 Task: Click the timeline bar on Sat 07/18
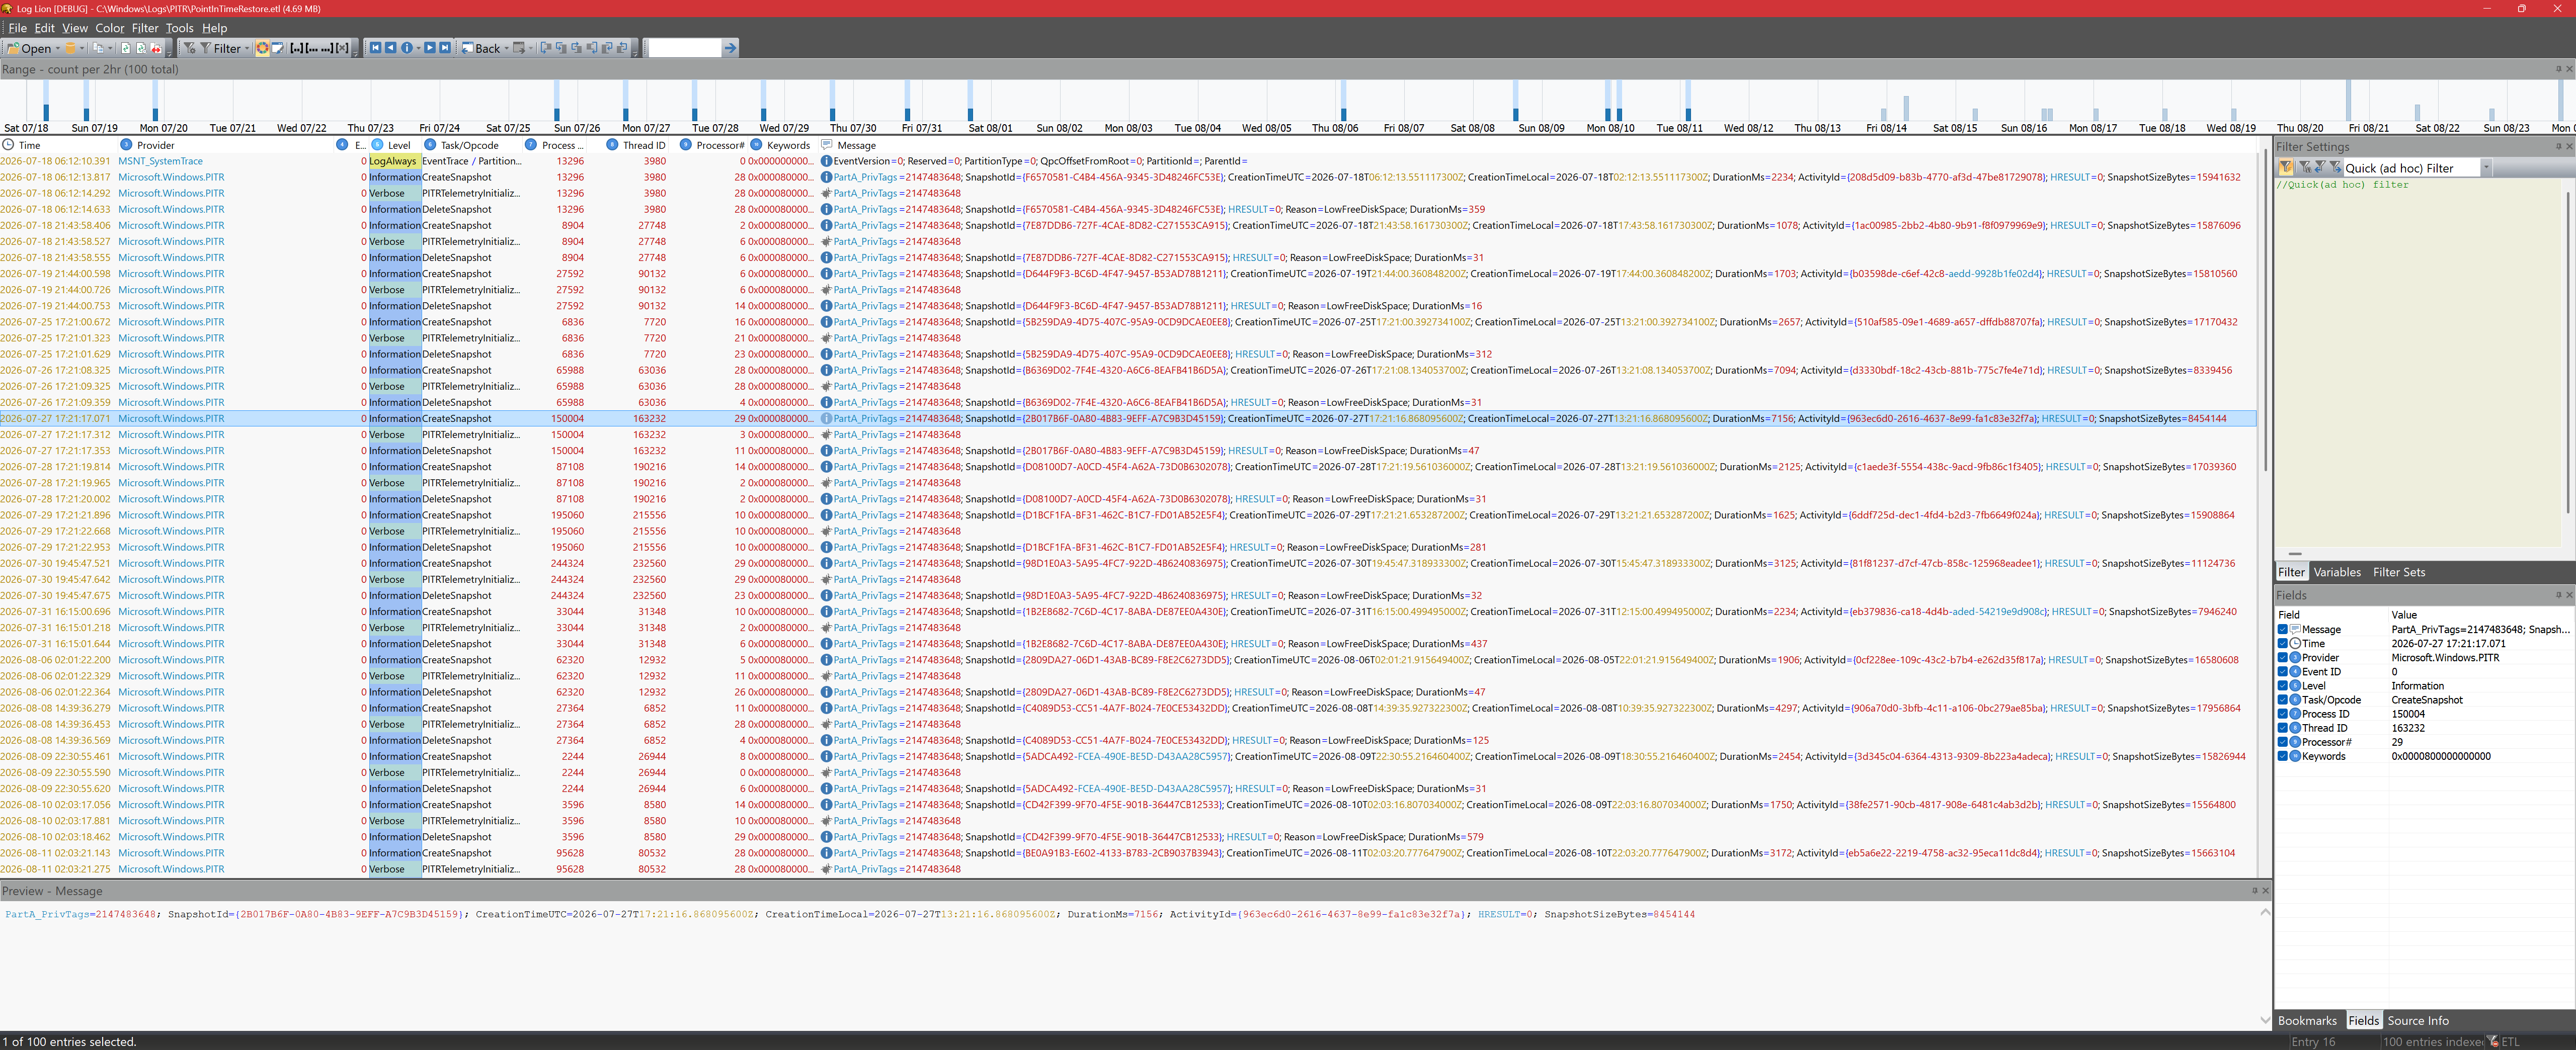(46, 113)
